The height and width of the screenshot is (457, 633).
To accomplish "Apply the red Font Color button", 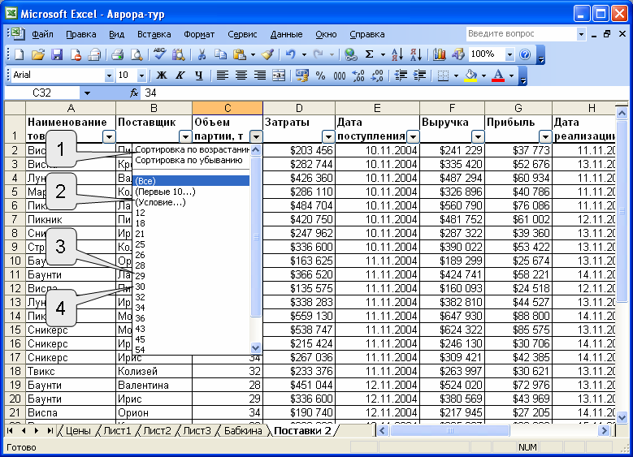I will (x=499, y=75).
